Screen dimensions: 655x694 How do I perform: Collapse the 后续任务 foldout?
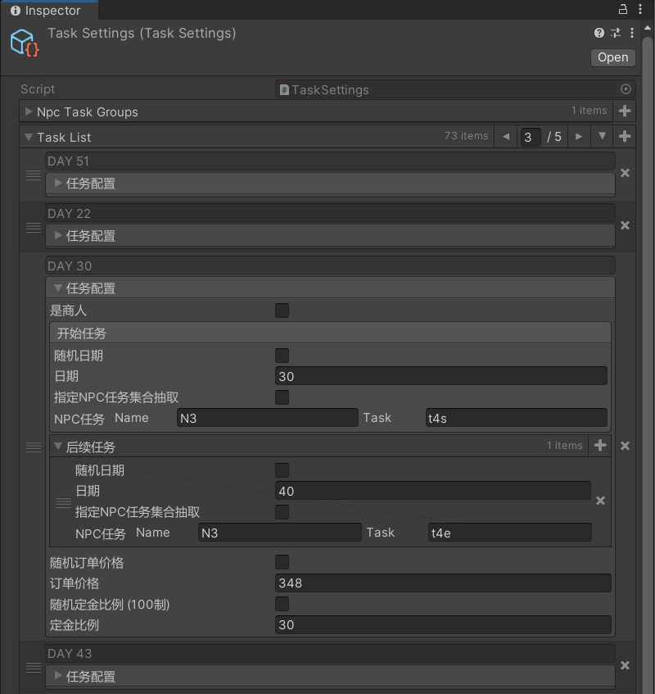click(x=57, y=447)
